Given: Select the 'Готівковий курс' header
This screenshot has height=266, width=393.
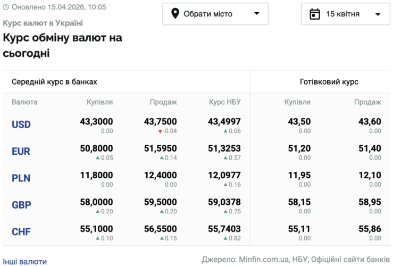Looking at the screenshot, I should pos(329,82).
